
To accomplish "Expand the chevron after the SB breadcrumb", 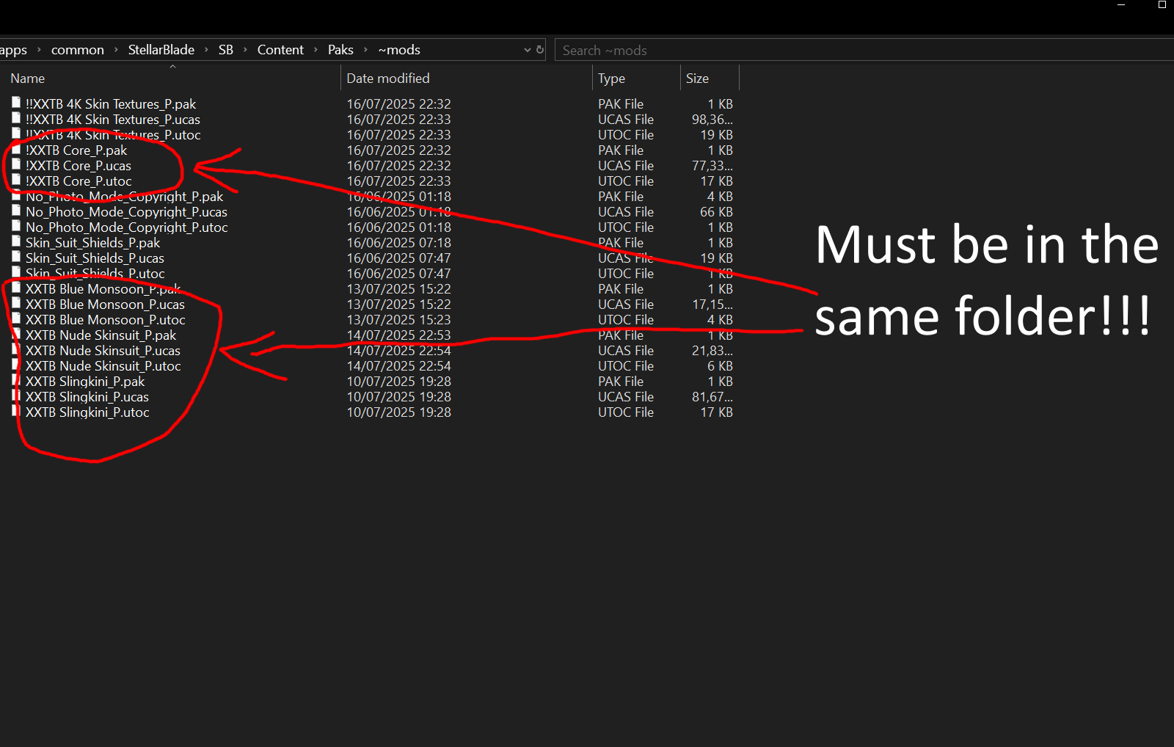I will (x=245, y=50).
